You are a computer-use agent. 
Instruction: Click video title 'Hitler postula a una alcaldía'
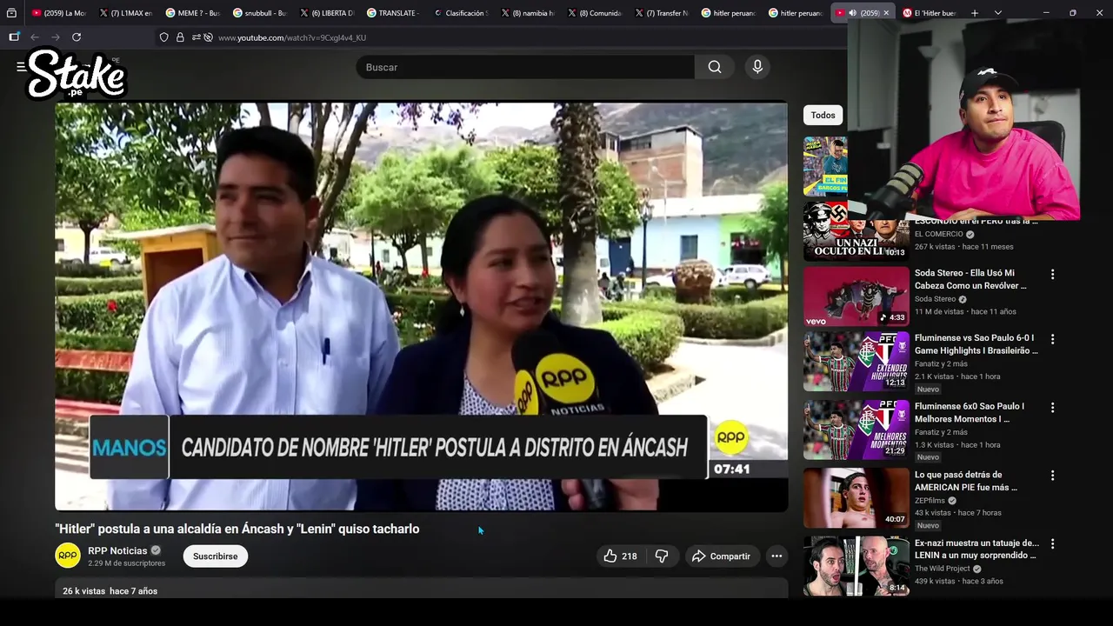point(237,529)
